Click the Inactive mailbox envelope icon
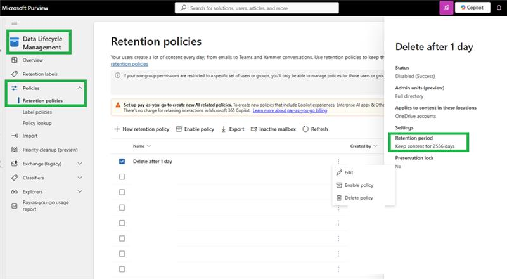This screenshot has height=279, width=507. 254,129
